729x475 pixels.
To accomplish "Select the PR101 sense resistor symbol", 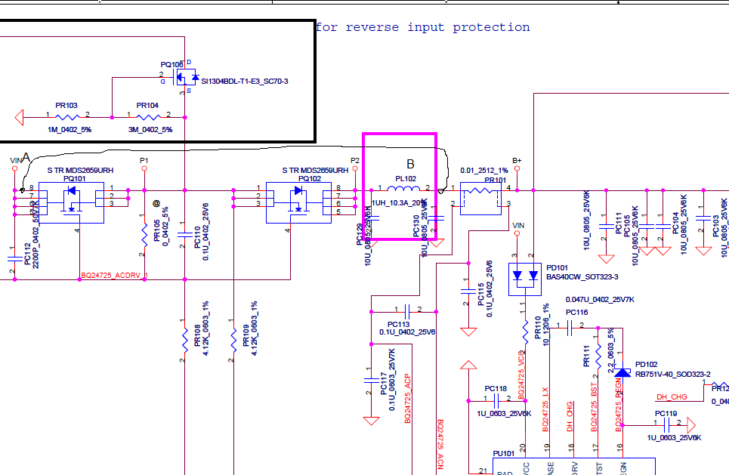I will click(x=480, y=199).
